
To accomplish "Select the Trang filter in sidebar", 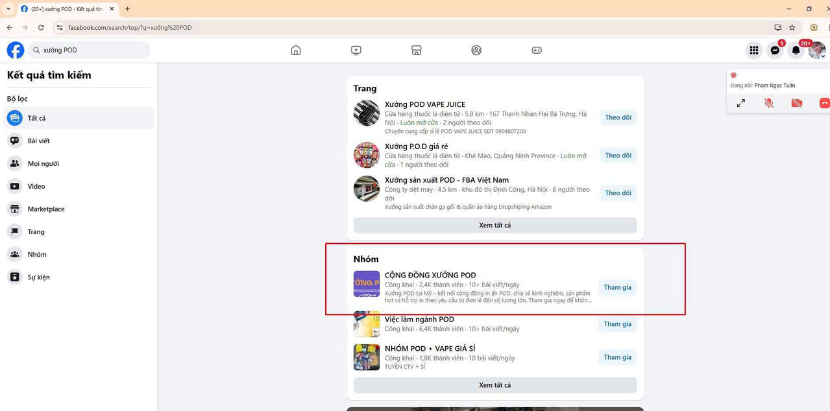I will tap(79, 231).
